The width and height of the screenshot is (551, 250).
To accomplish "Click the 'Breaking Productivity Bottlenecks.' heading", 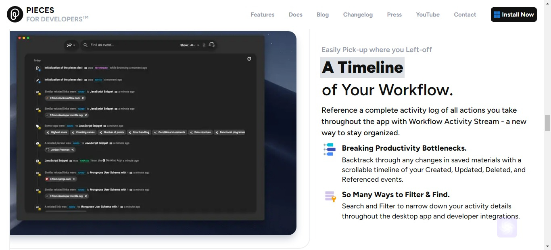I will pos(404,148).
